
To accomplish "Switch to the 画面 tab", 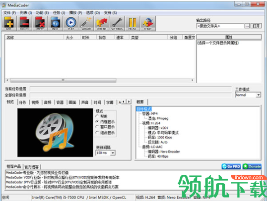I will point(72,102).
